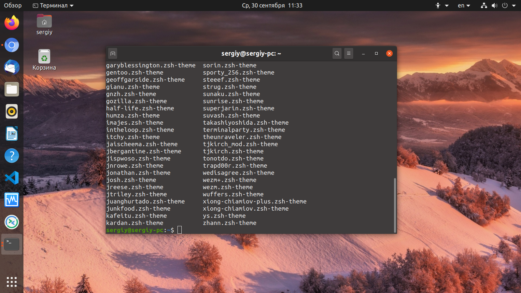Open the accessibility menu in top bar
The image size is (521, 293).
(x=442, y=6)
